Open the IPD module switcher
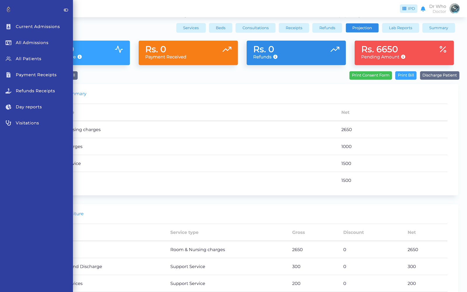The height and width of the screenshot is (292, 467). pyautogui.click(x=408, y=9)
